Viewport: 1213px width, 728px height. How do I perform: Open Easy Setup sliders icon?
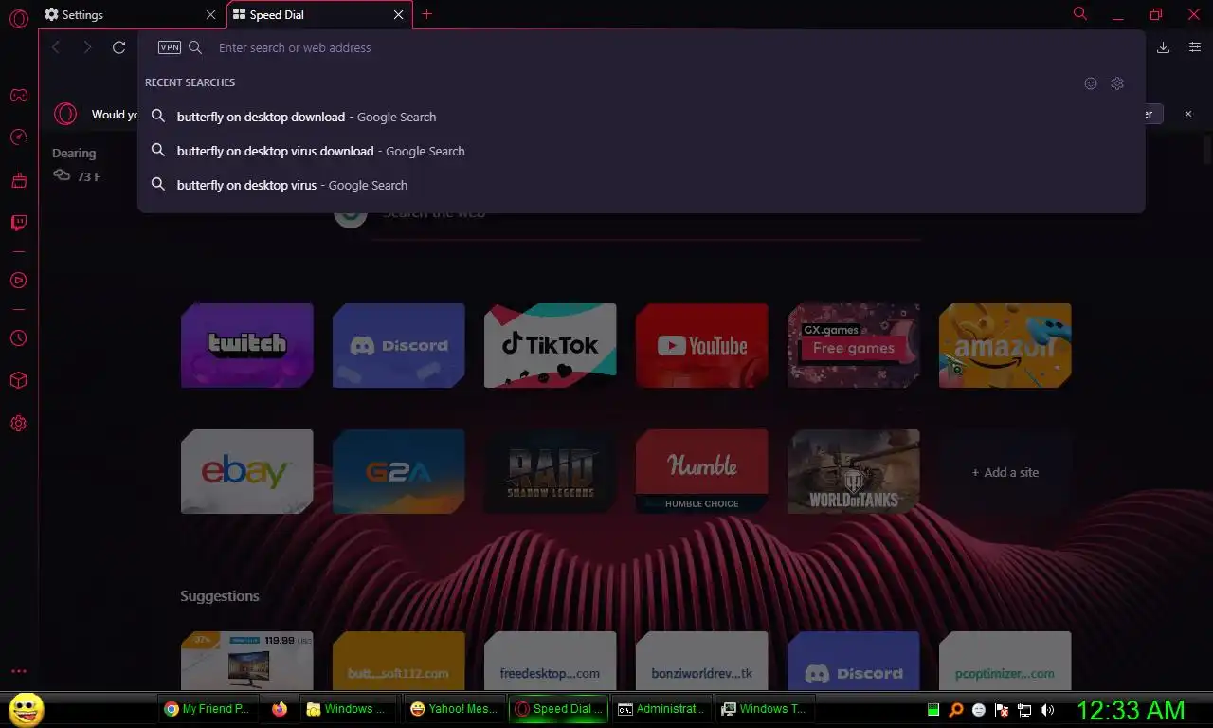[1195, 47]
